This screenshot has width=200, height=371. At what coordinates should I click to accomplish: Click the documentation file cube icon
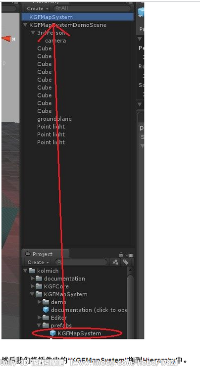(46, 310)
